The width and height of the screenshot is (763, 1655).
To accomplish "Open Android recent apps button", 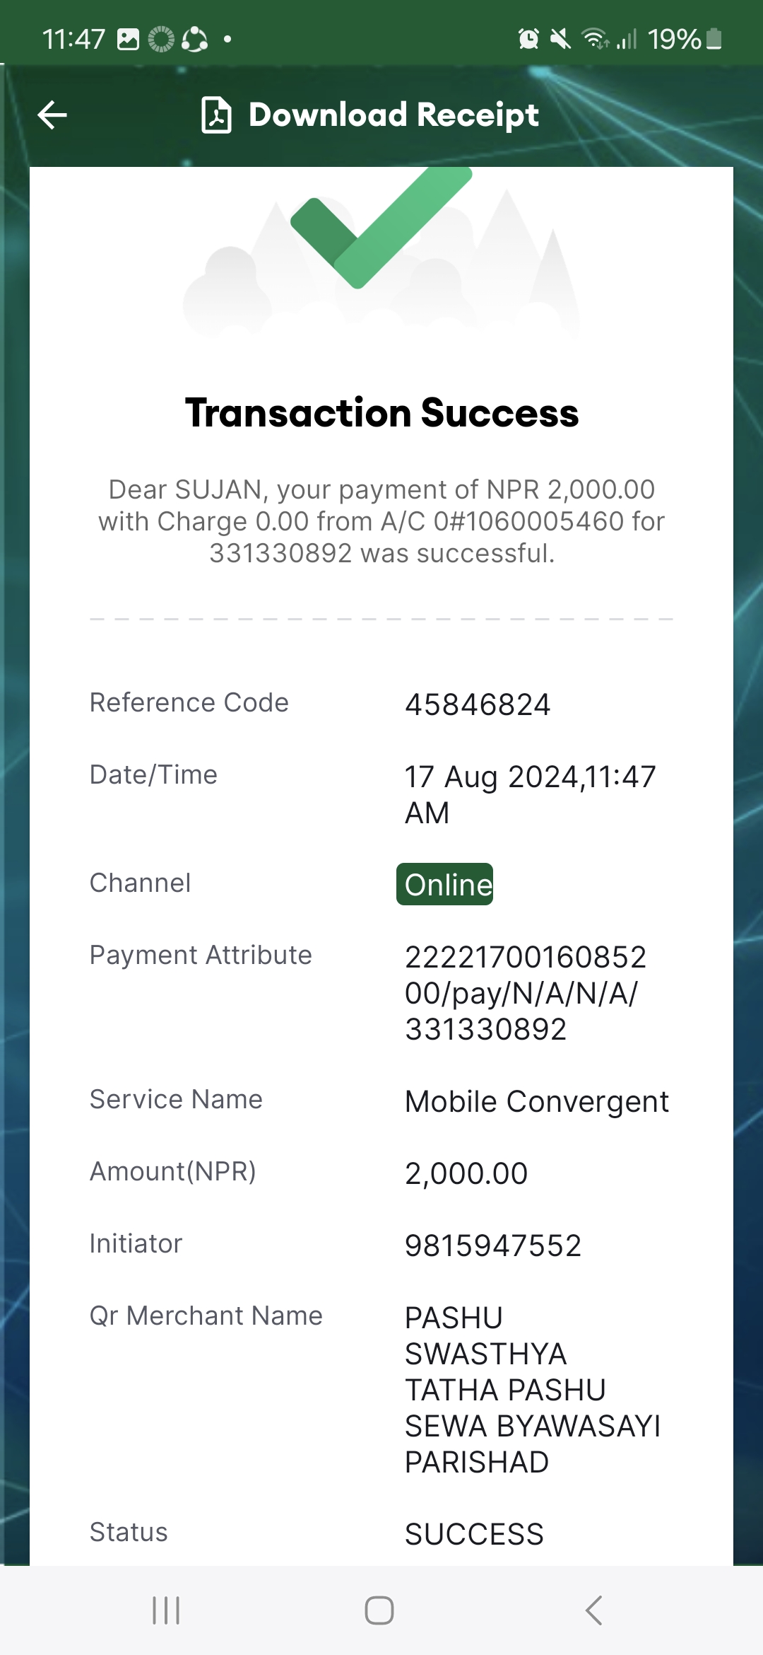I will click(x=166, y=1610).
